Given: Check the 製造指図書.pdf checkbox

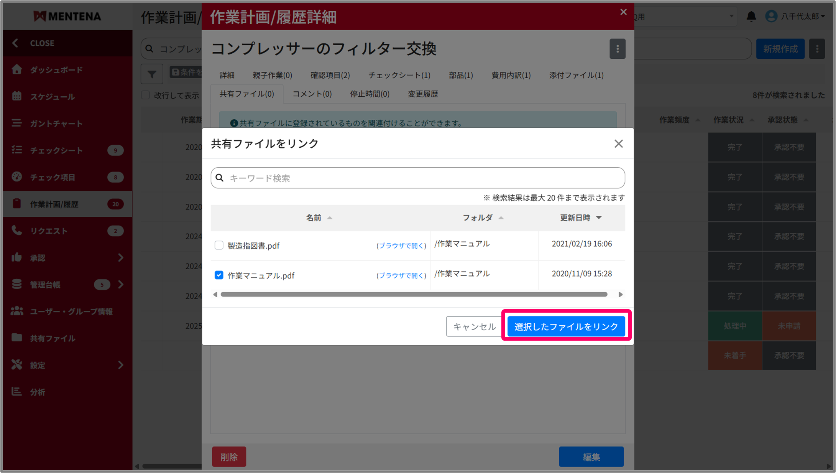Looking at the screenshot, I should (219, 245).
